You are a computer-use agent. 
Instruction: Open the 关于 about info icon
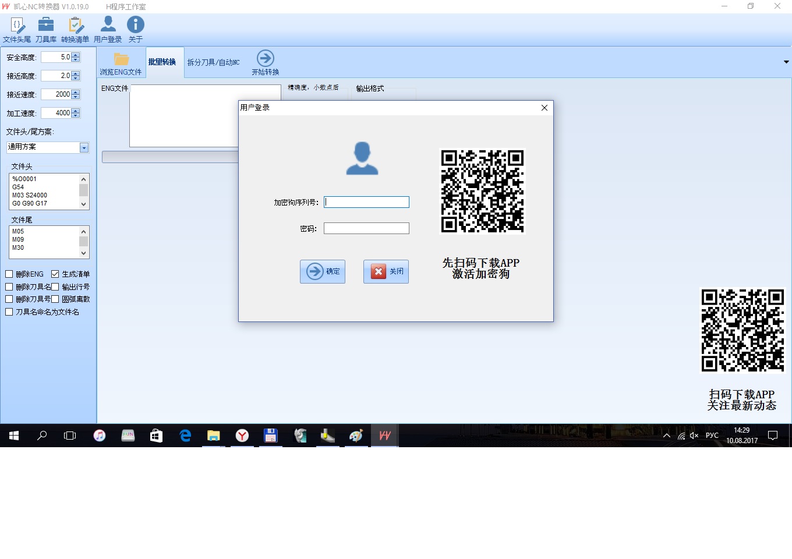click(x=136, y=30)
